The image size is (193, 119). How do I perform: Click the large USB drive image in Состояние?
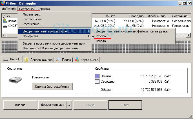click(15, 80)
